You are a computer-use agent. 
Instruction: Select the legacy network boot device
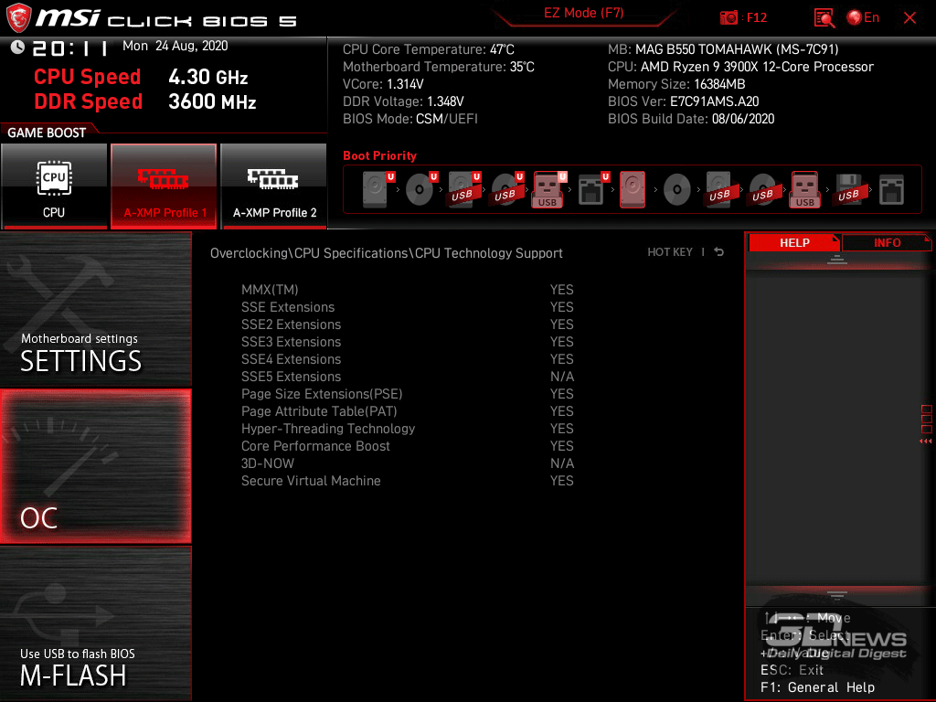pyautogui.click(x=891, y=189)
